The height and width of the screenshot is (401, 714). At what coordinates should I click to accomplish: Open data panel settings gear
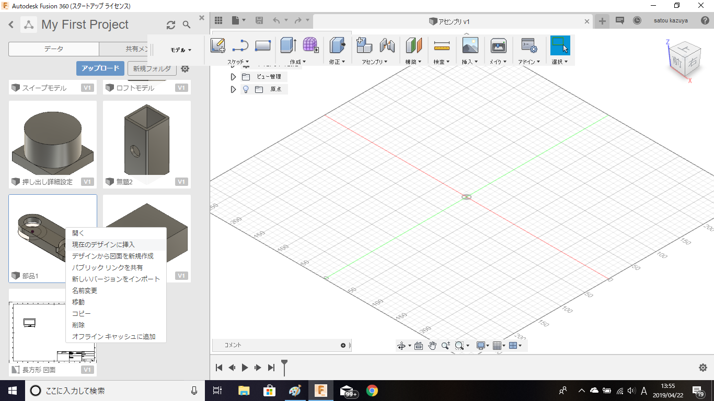pyautogui.click(x=185, y=68)
